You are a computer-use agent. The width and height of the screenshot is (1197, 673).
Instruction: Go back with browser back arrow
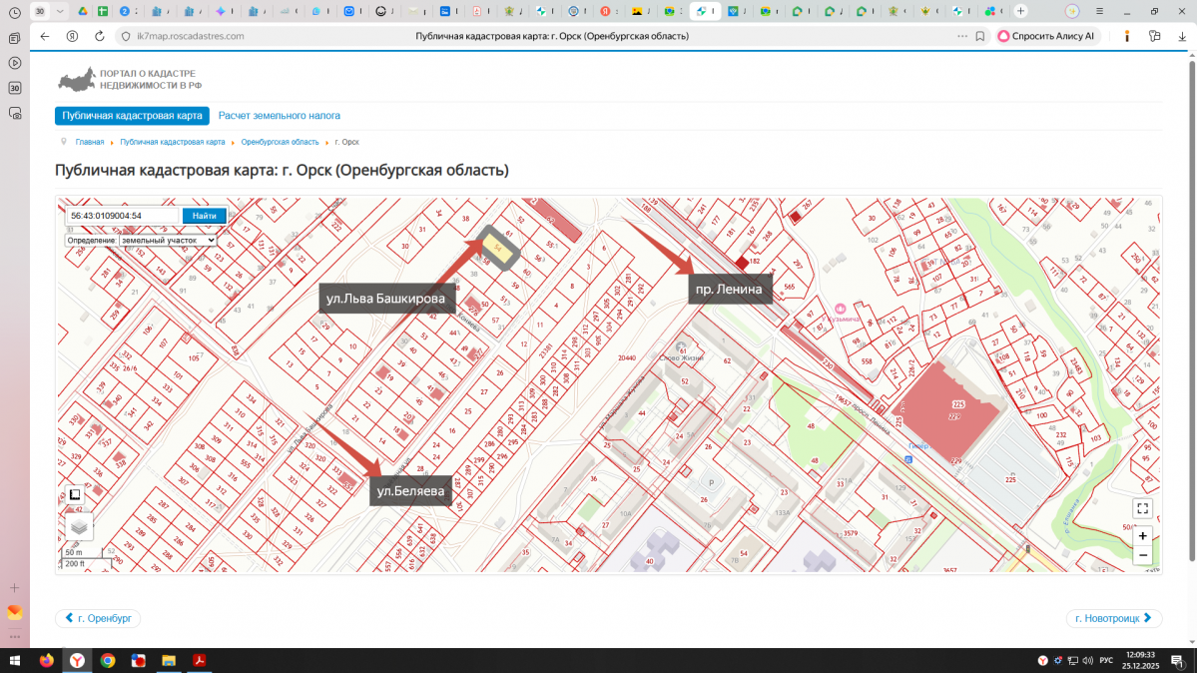tap(44, 36)
